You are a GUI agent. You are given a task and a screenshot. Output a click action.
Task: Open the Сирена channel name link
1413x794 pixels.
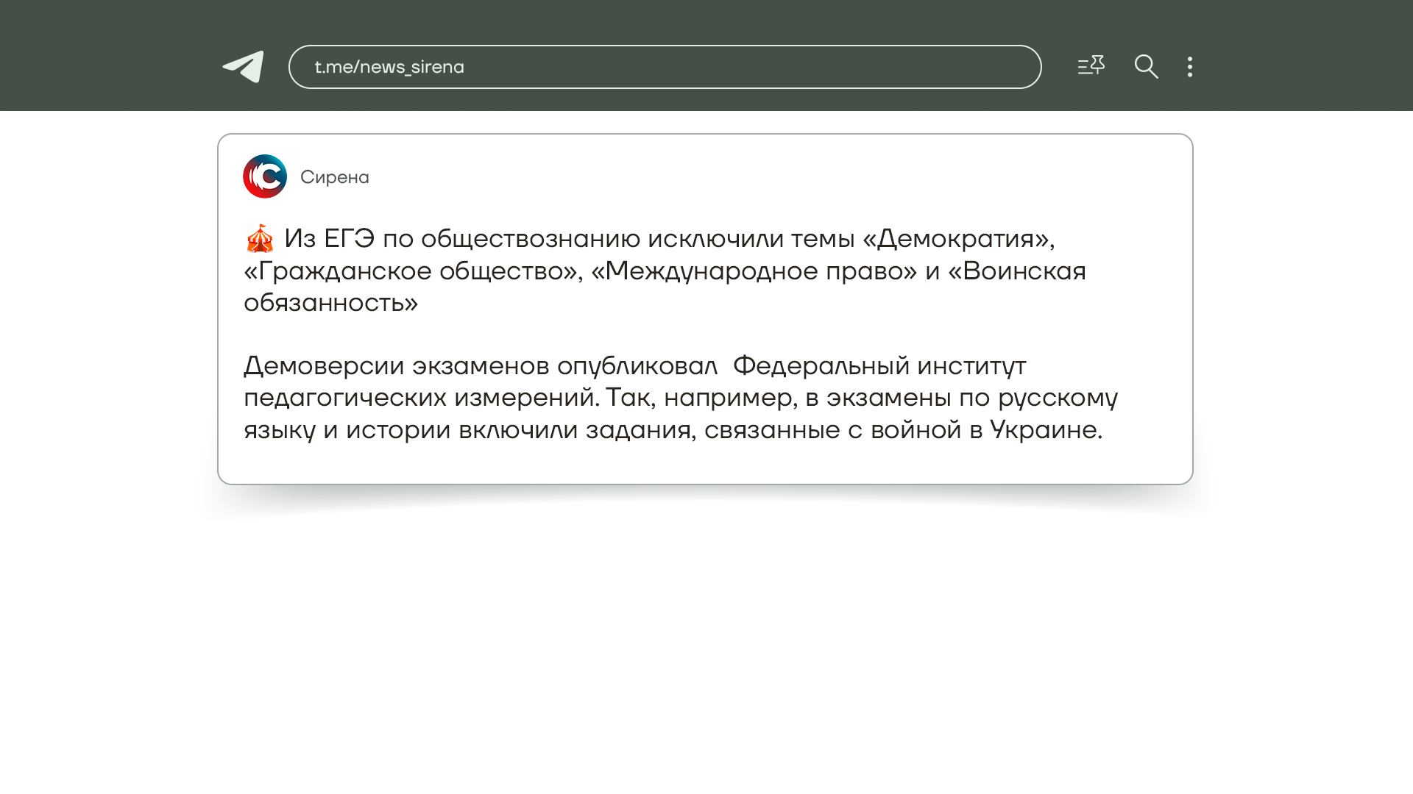(335, 177)
